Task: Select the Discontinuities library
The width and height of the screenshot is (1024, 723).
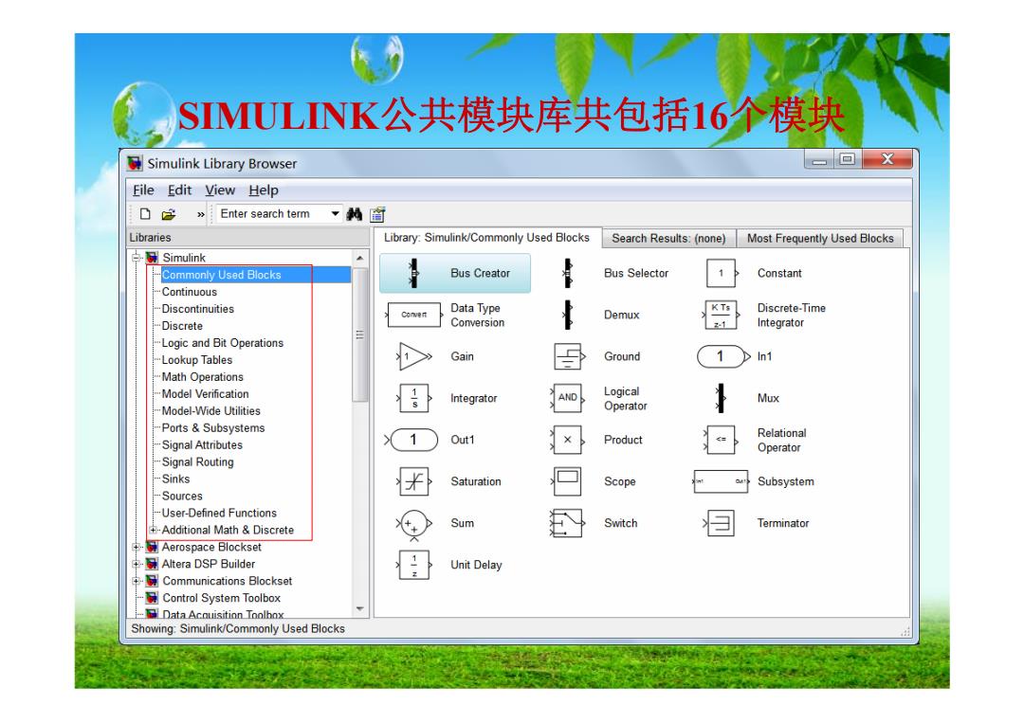Action: [x=198, y=309]
